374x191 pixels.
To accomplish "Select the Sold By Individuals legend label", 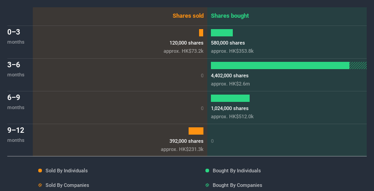I will pyautogui.click(x=67, y=171).
